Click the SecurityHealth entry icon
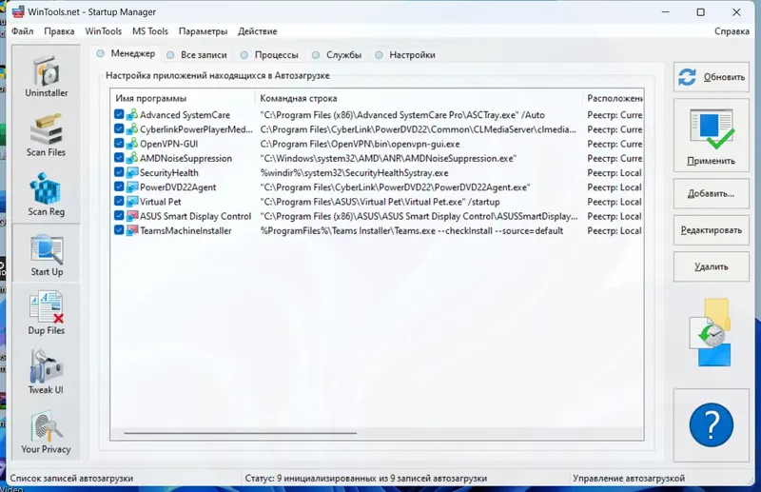Image resolution: width=761 pixels, height=492 pixels. pyautogui.click(x=132, y=172)
